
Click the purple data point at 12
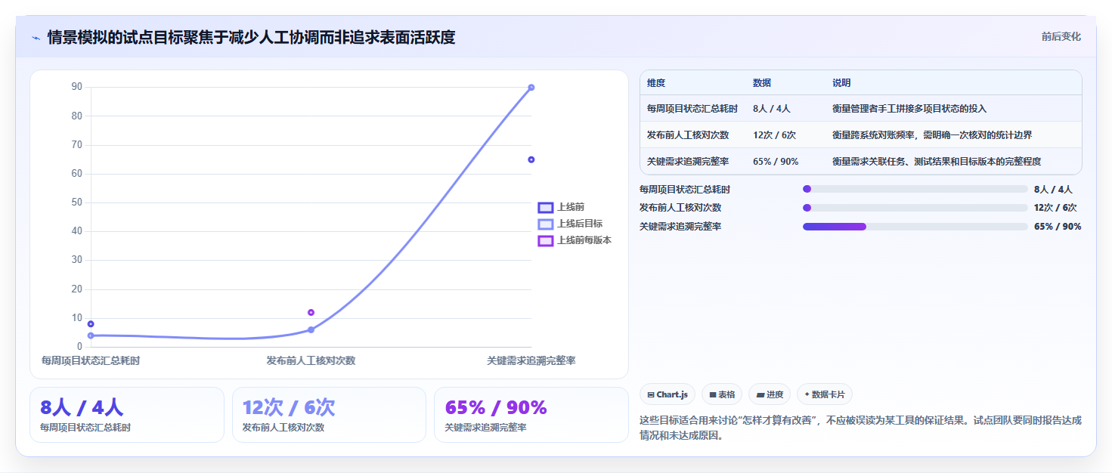tap(311, 313)
